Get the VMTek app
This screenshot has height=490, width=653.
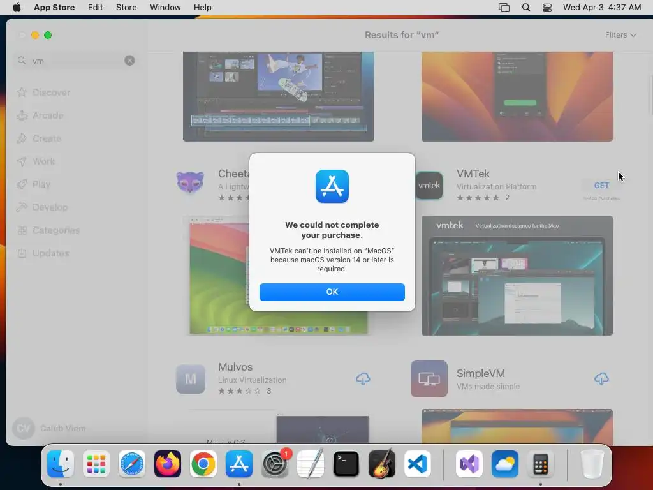pos(601,186)
